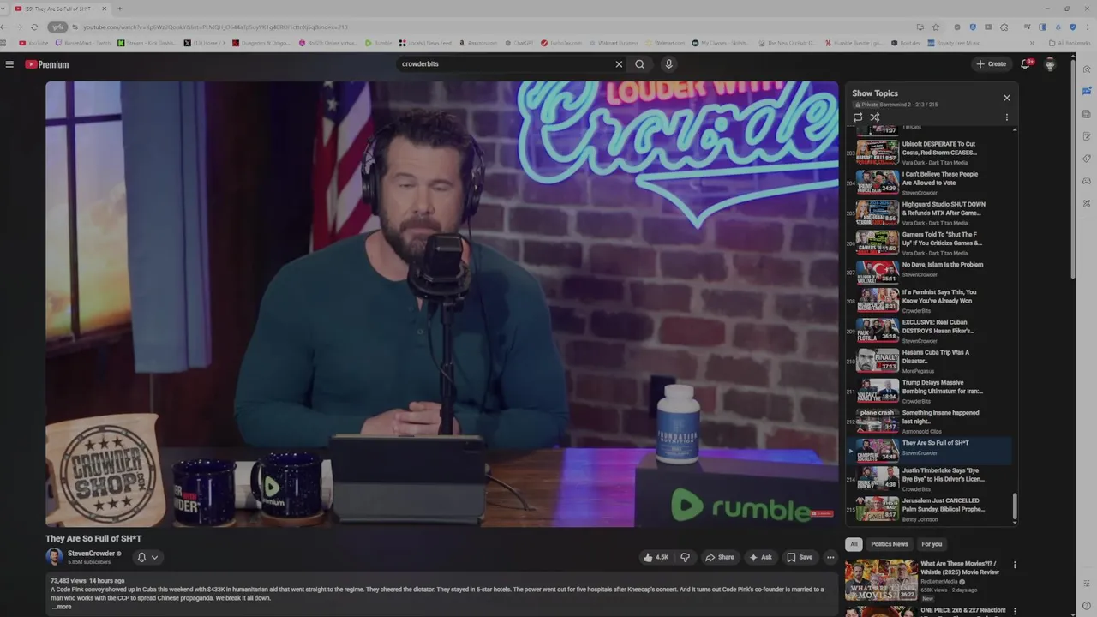This screenshot has height=617, width=1097.
Task: Open browser three-dot menu
Action: 1088,27
